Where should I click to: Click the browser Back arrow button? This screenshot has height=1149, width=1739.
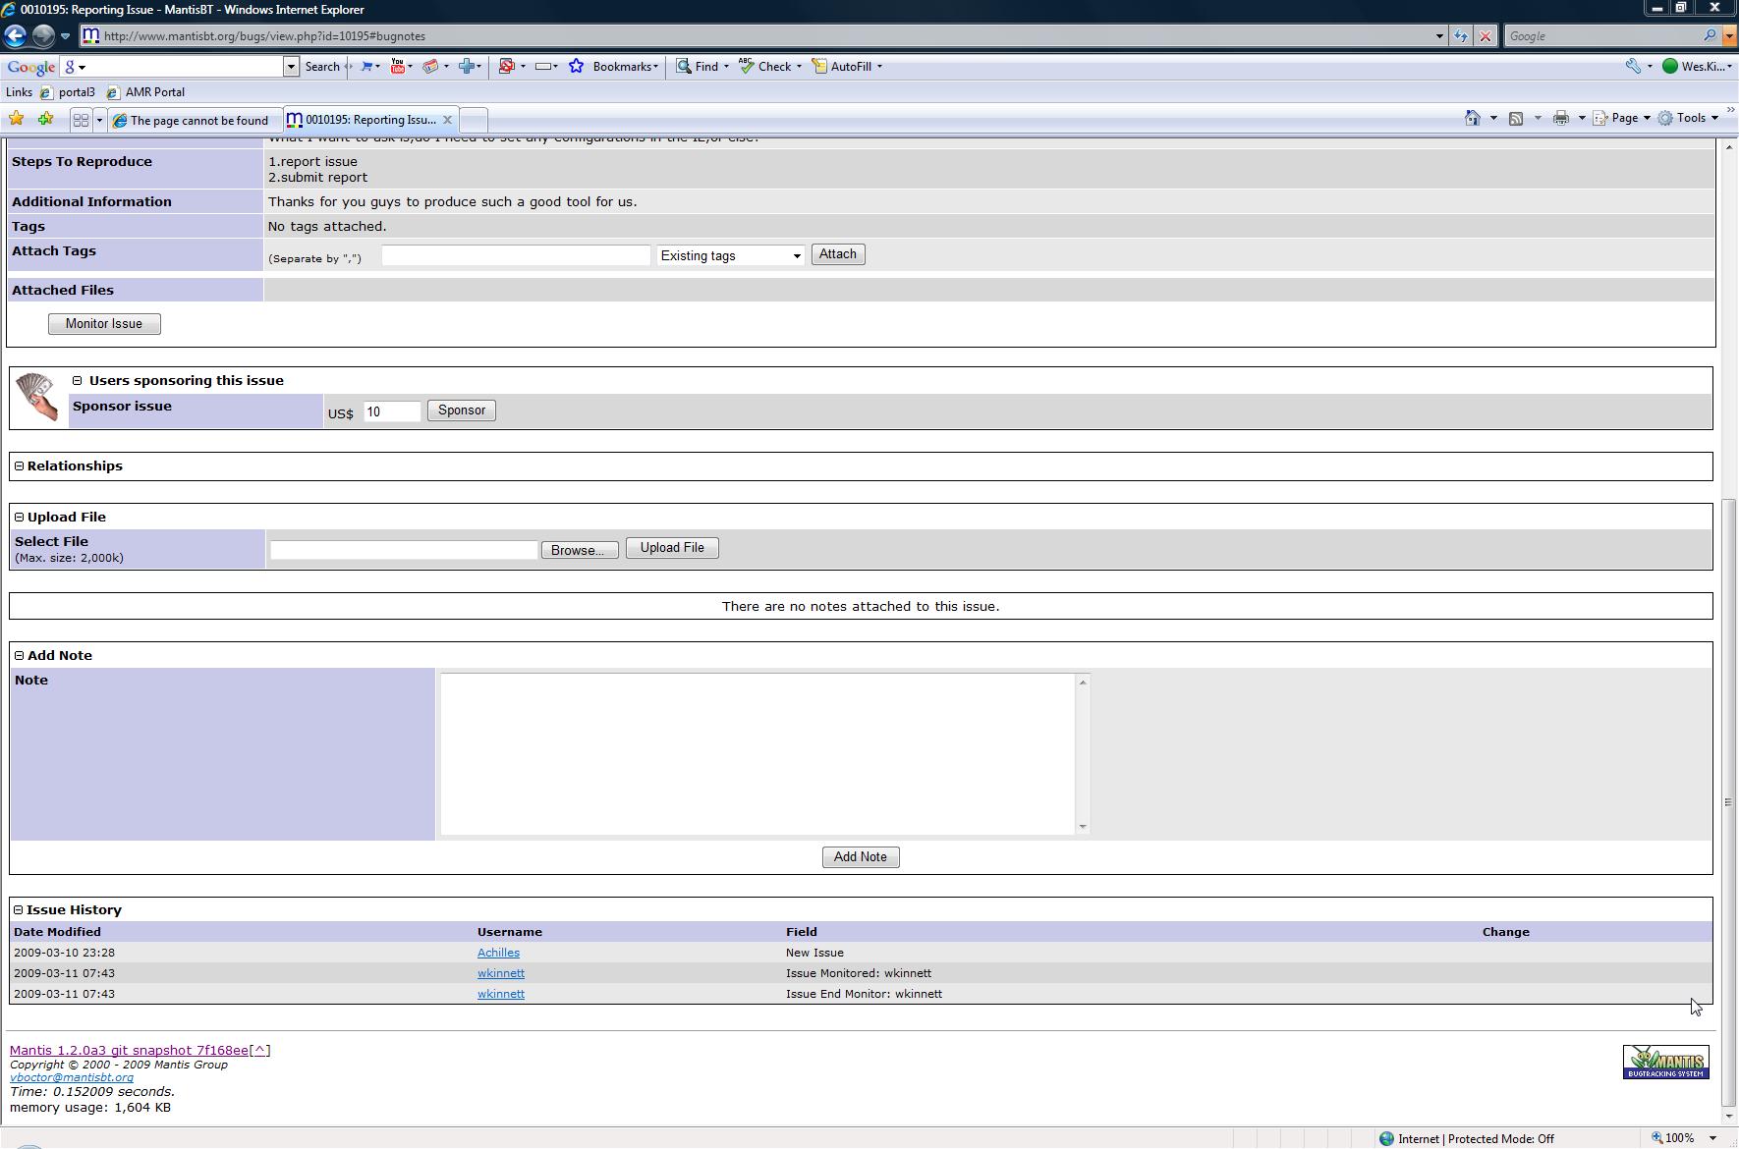16,36
